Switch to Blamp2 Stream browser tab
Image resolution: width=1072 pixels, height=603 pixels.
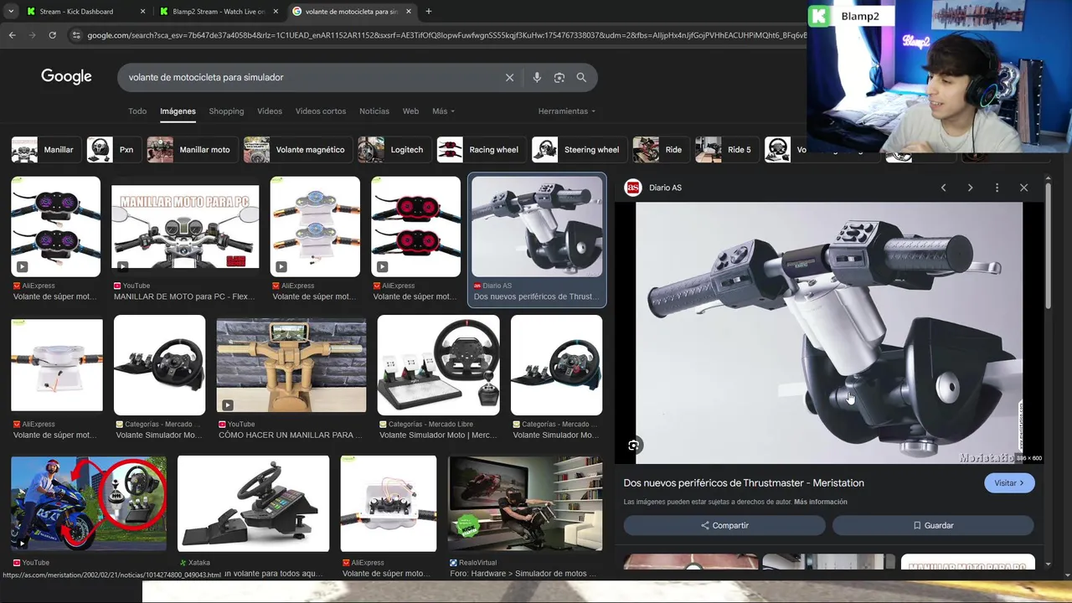218,12
